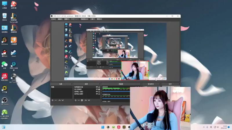Viewport: 232px width, 130px height.
Task: Open the 文件(F) menu in OBS
Action: [53, 19]
